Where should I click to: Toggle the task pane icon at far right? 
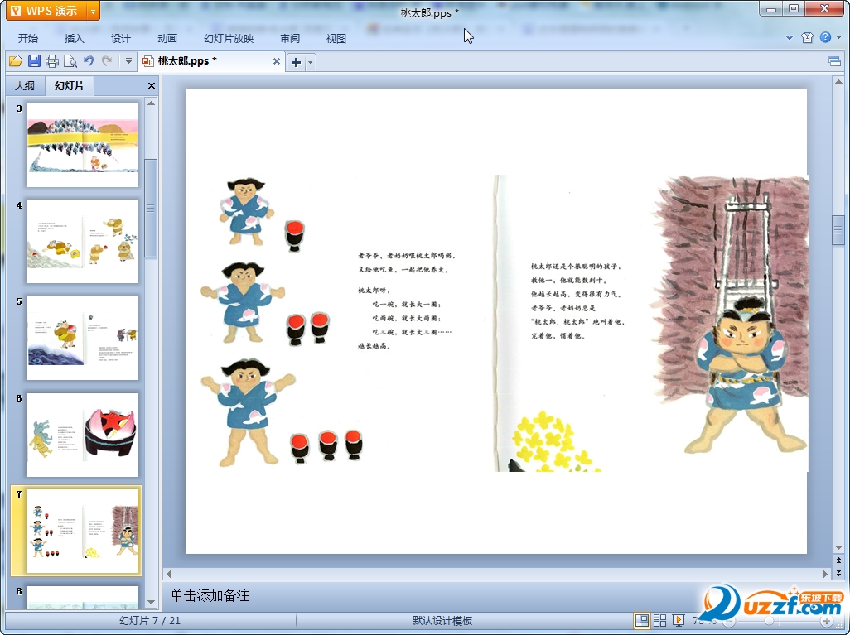tap(835, 61)
